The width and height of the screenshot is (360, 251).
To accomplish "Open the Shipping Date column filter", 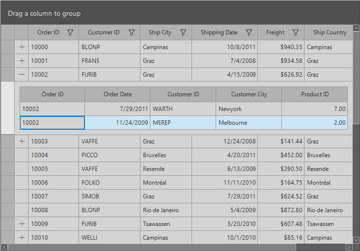I will (x=249, y=32).
